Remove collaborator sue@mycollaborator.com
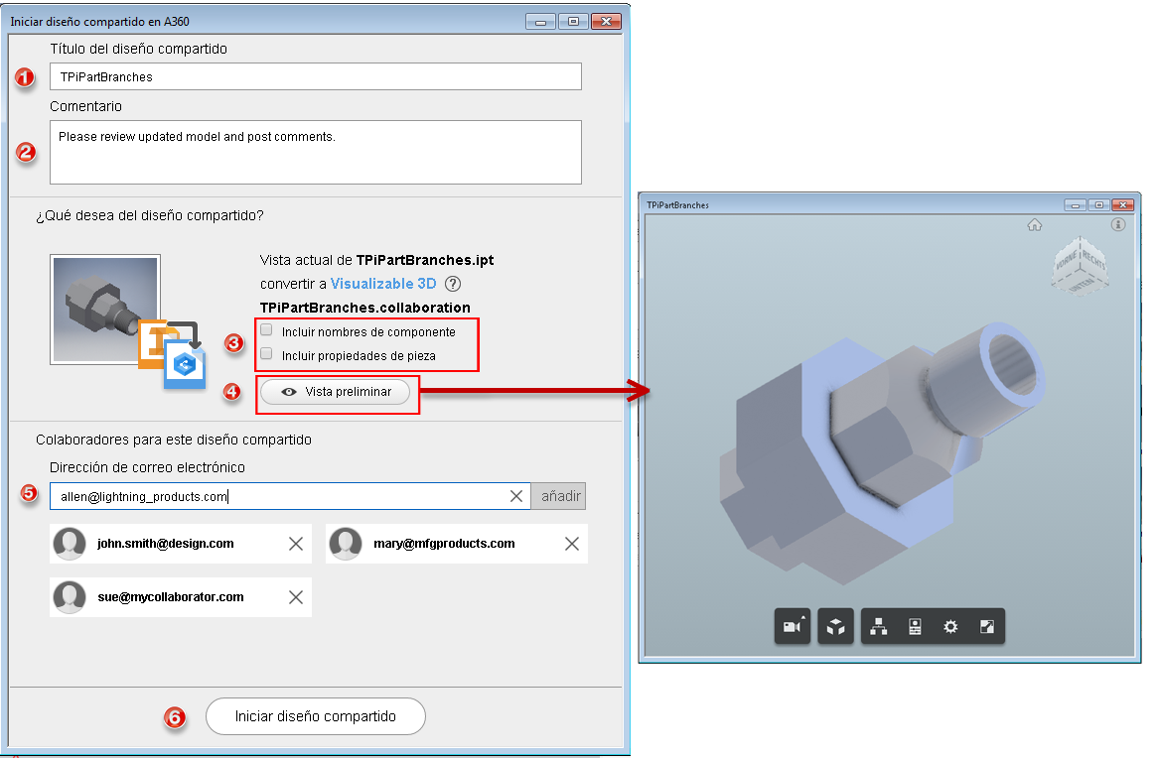1156x759 pixels. (x=296, y=597)
